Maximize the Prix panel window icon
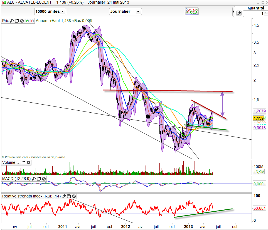Viewport: 268px width, 230px height. click(x=17, y=21)
